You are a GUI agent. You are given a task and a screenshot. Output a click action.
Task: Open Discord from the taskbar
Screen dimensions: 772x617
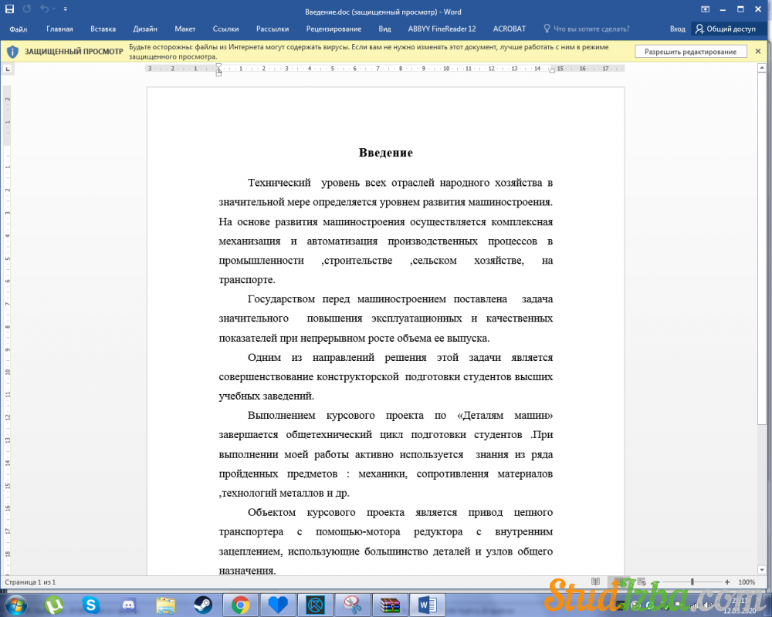coord(128,605)
